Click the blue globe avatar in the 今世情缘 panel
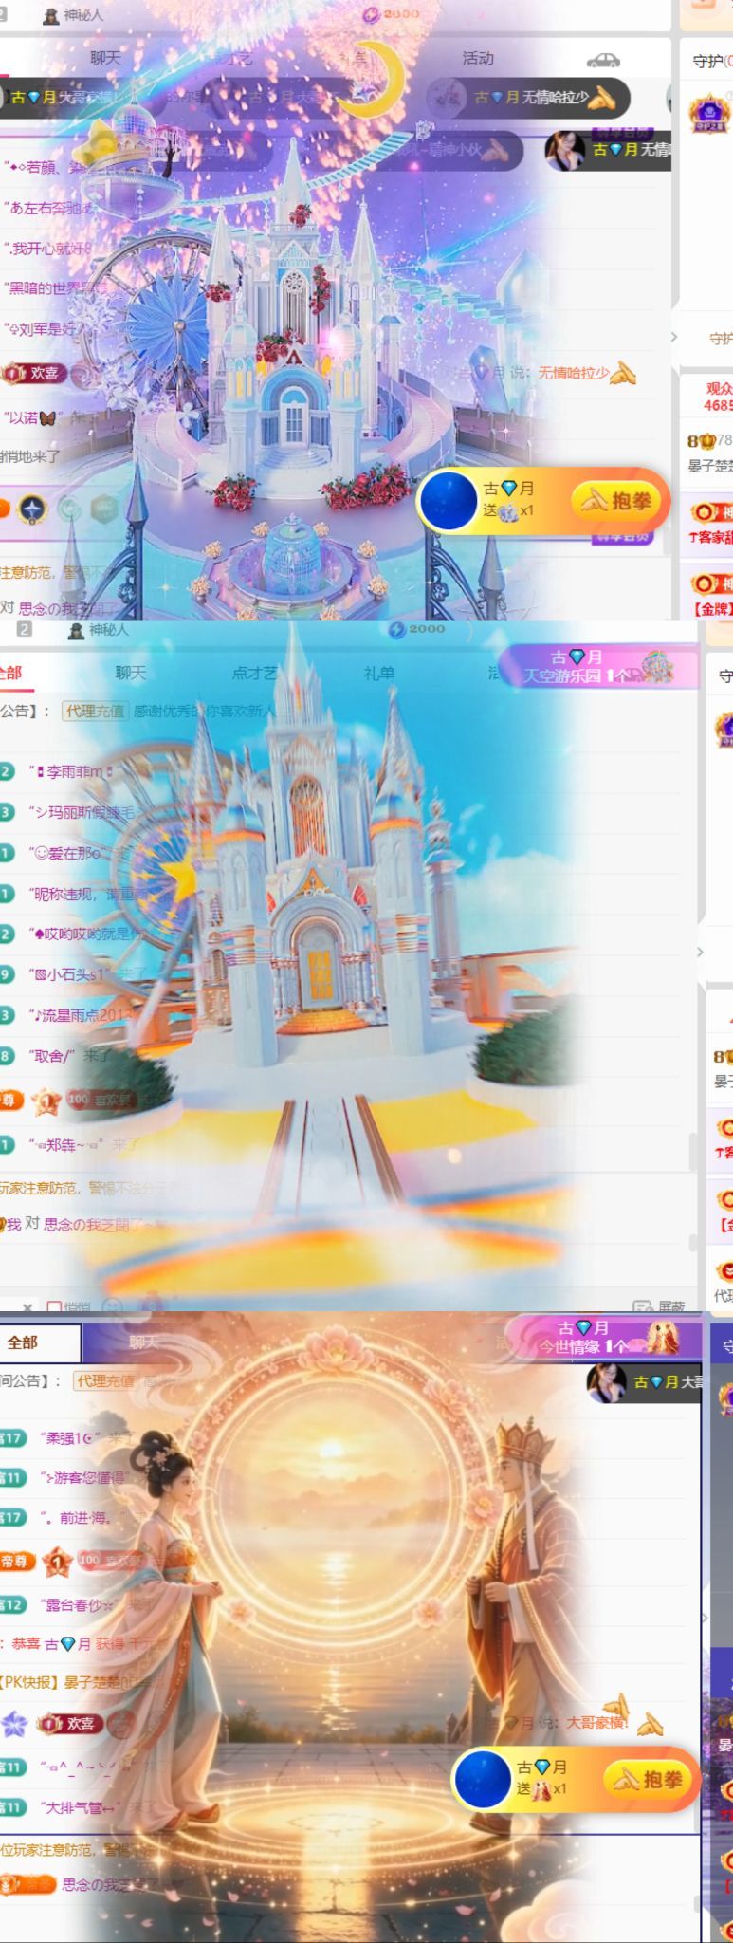 (x=484, y=1779)
